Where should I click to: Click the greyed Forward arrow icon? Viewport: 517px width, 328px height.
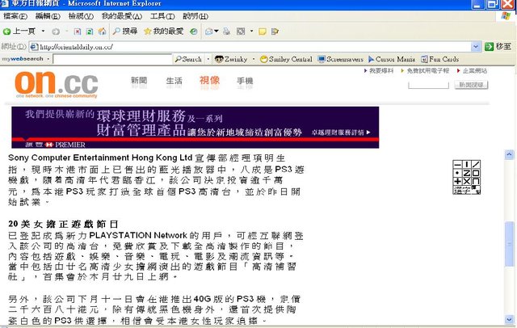[56, 32]
